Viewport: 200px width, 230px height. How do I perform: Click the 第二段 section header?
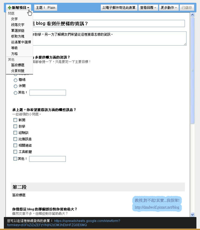(98, 187)
